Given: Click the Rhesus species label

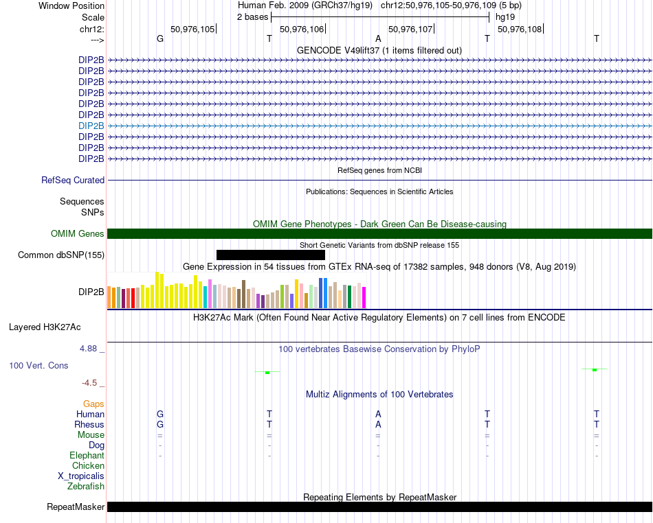Looking at the screenshot, I should [x=89, y=424].
